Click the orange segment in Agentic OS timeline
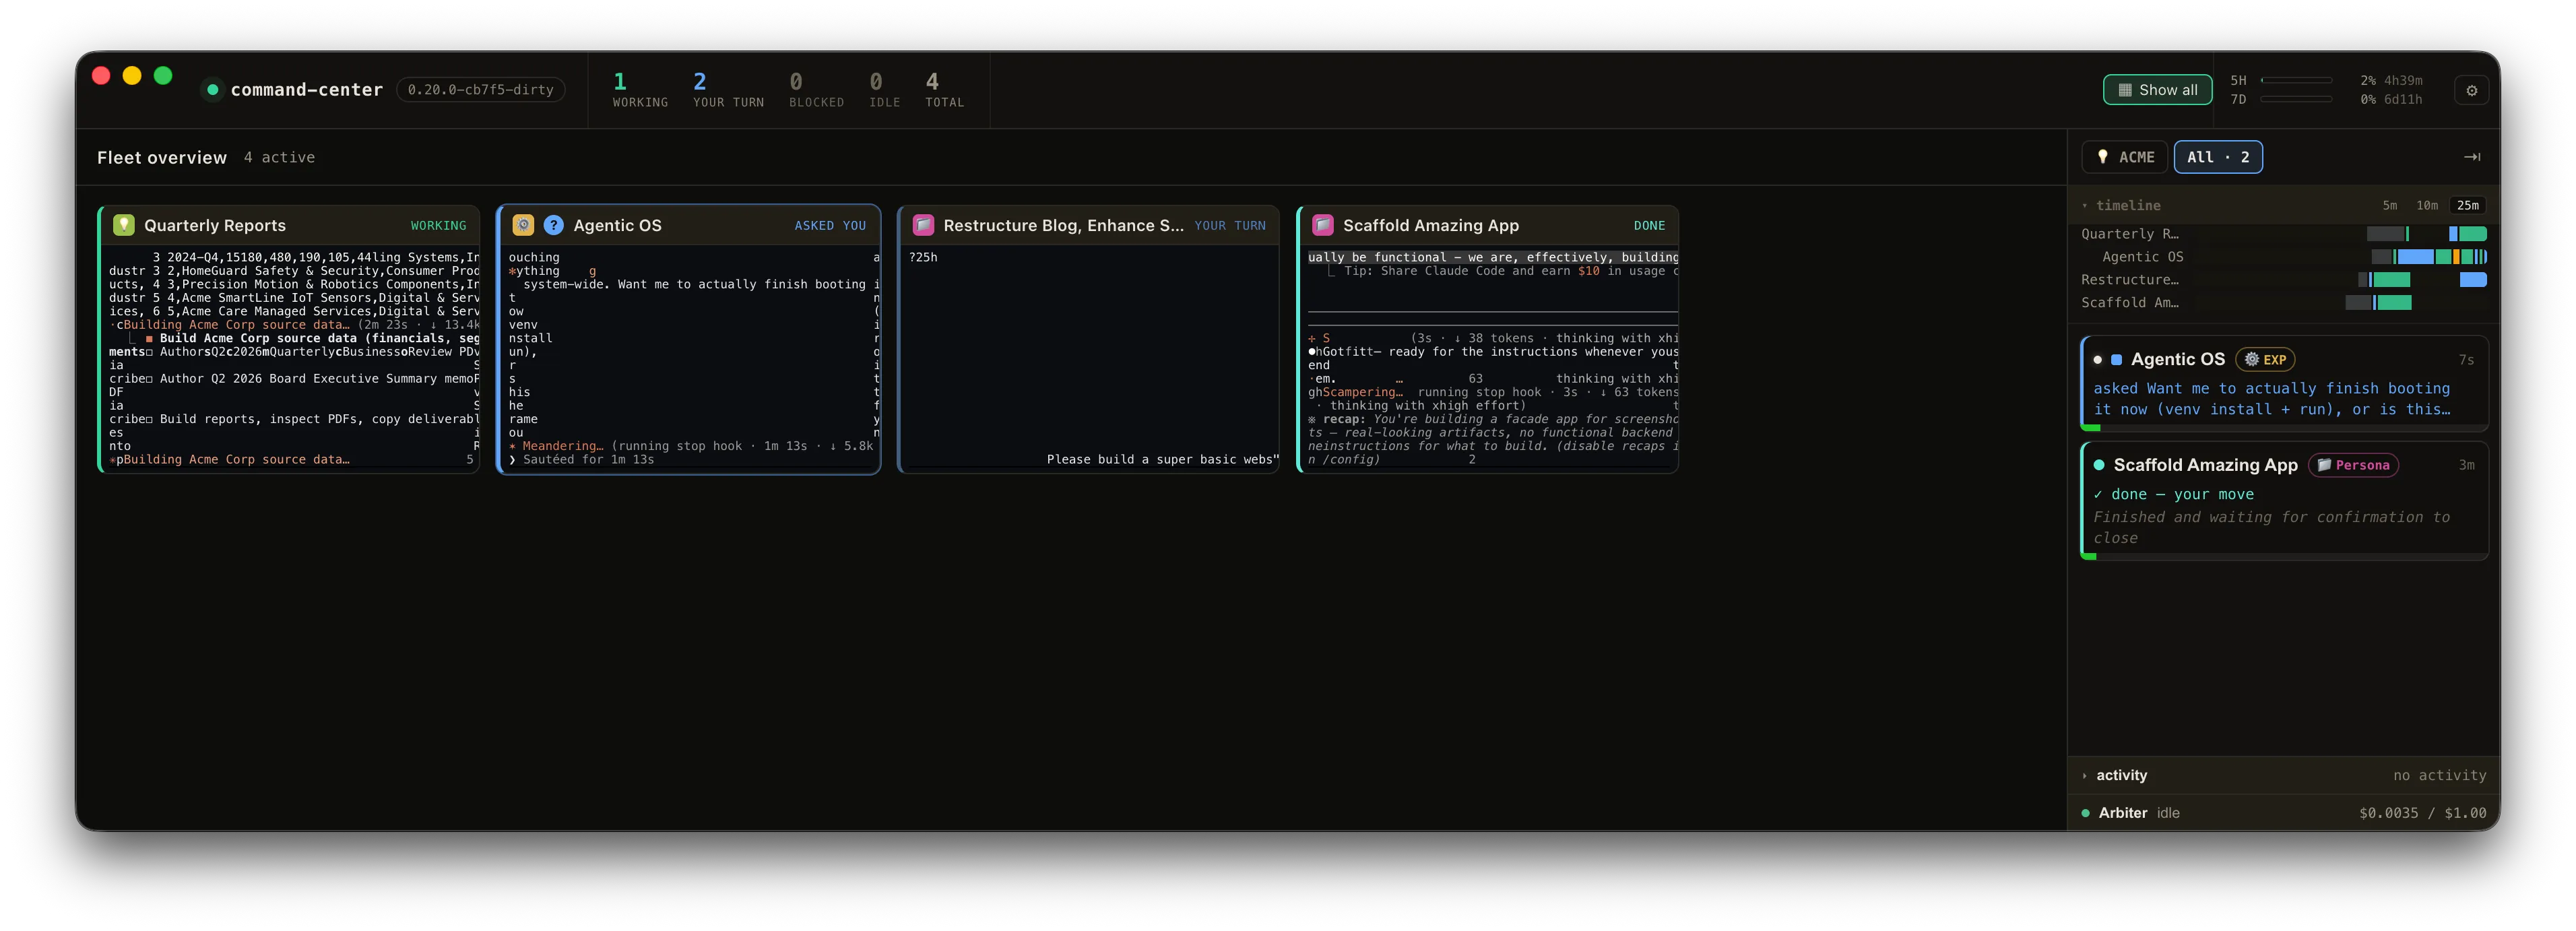The width and height of the screenshot is (2576, 931). tap(2456, 257)
